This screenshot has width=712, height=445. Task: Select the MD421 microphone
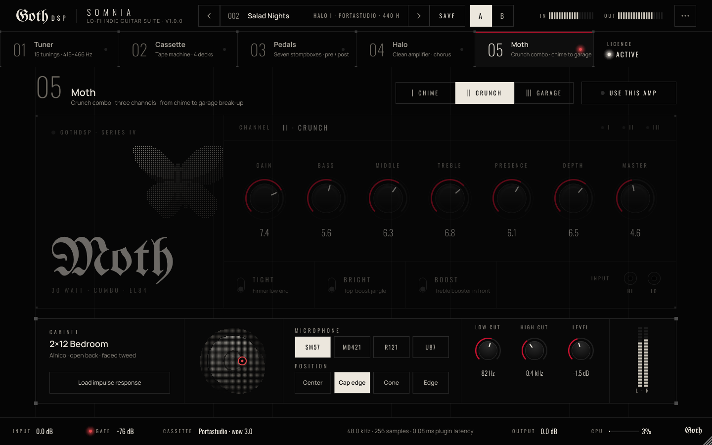click(x=352, y=347)
